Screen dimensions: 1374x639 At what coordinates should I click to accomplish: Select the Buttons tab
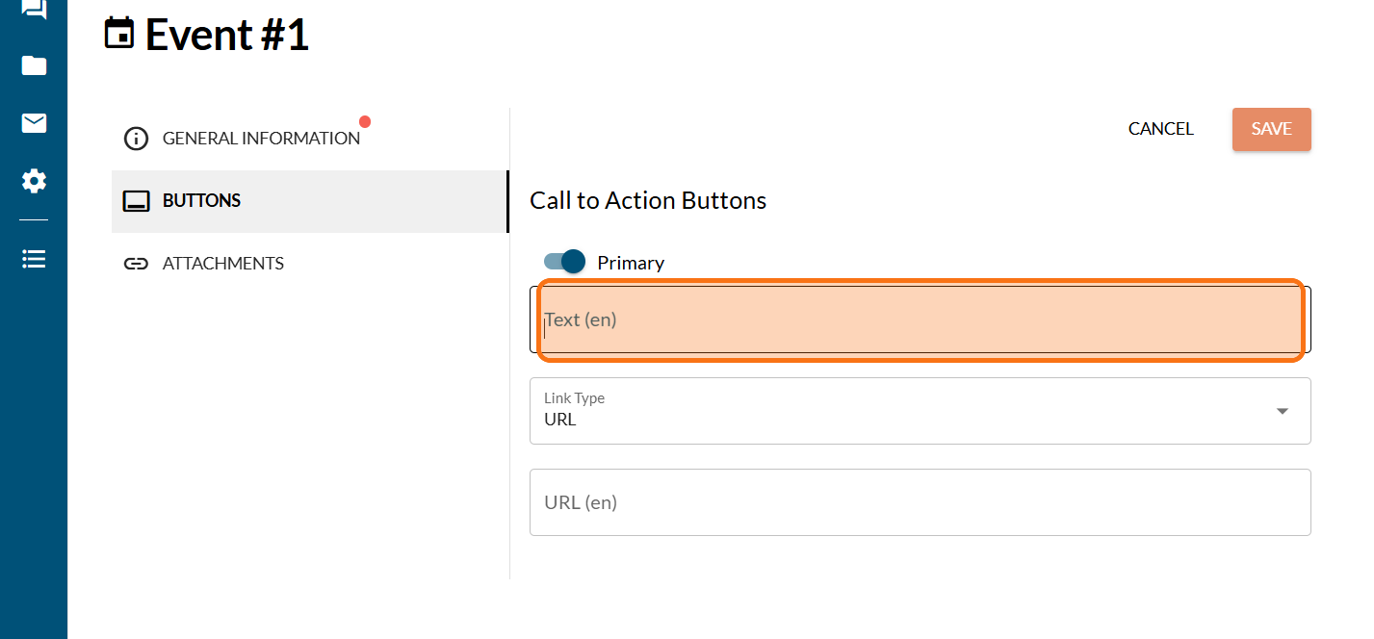point(202,201)
